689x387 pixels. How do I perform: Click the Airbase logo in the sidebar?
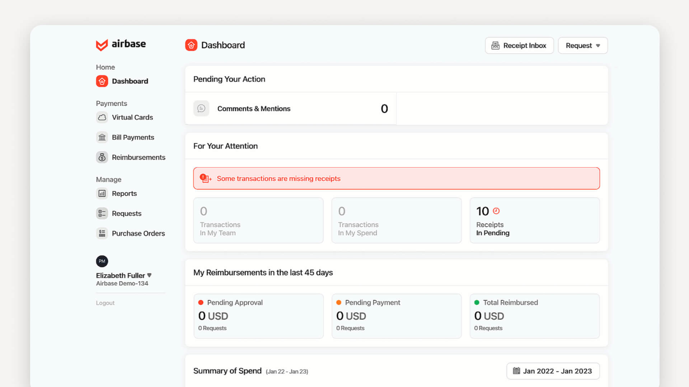(x=121, y=44)
